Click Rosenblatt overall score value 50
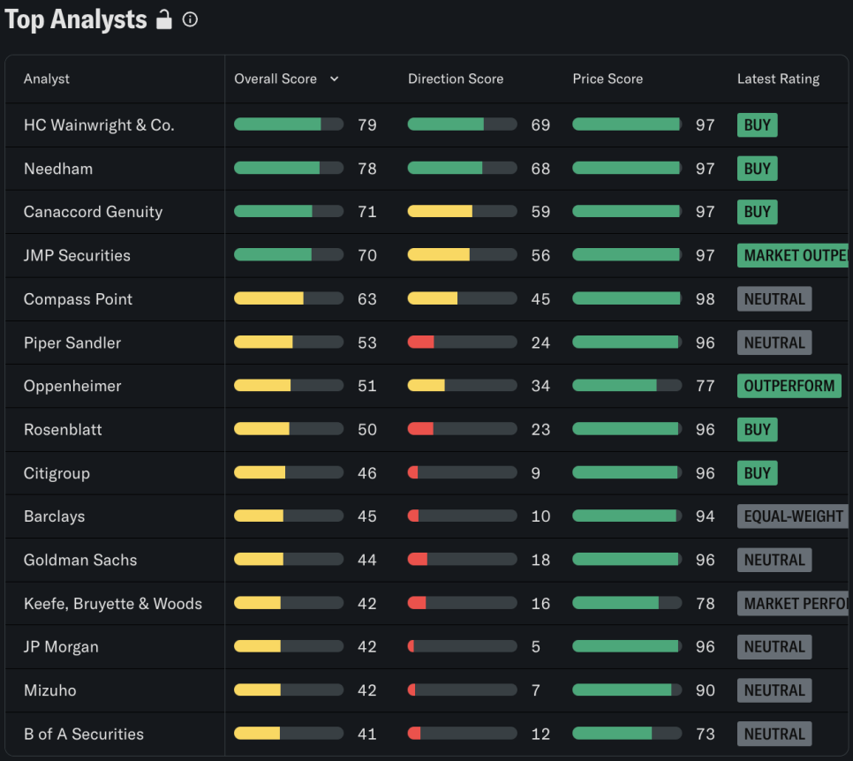Screen dimensions: 853x761 (x=367, y=430)
